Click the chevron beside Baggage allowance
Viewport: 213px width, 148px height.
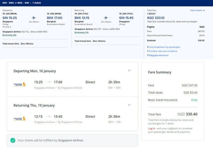(x=148, y=55)
